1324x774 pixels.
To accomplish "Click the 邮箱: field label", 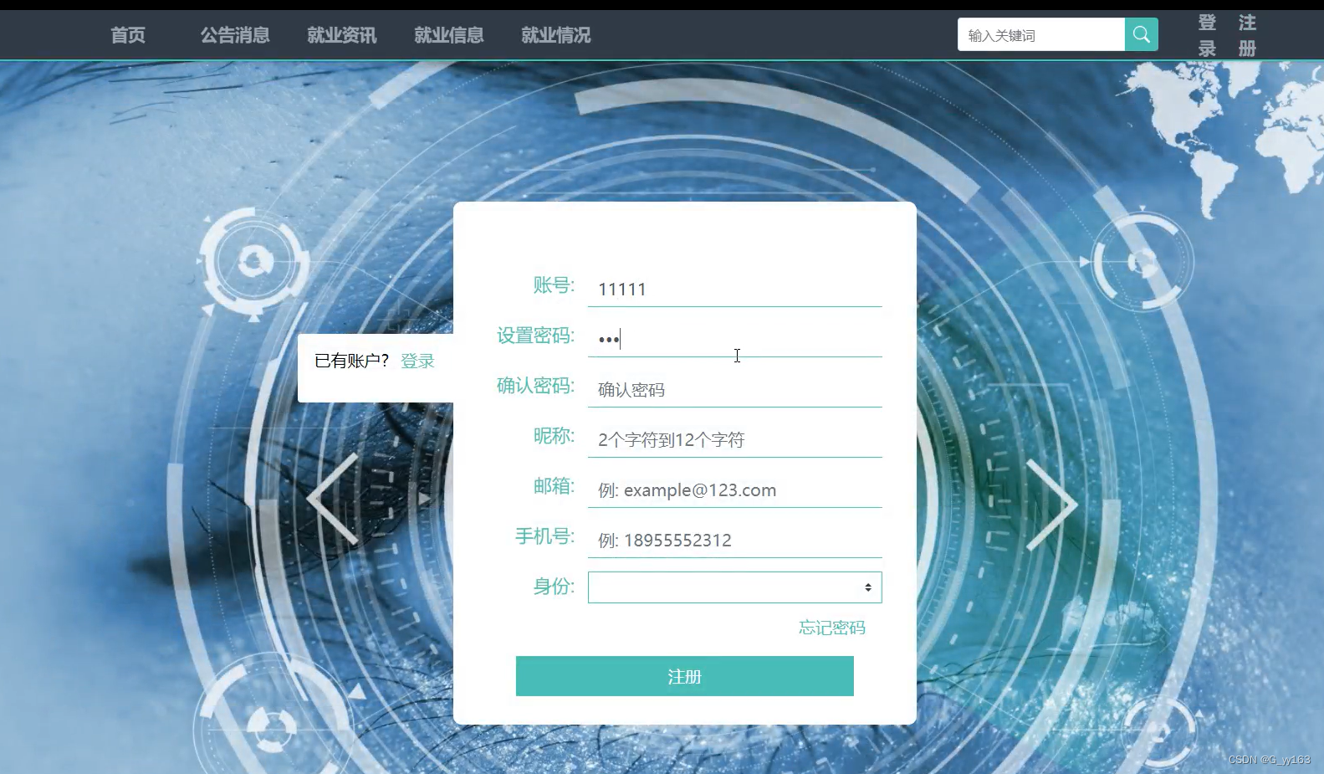I will coord(554,486).
